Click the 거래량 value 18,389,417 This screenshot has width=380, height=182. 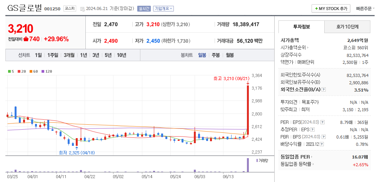tap(246, 24)
